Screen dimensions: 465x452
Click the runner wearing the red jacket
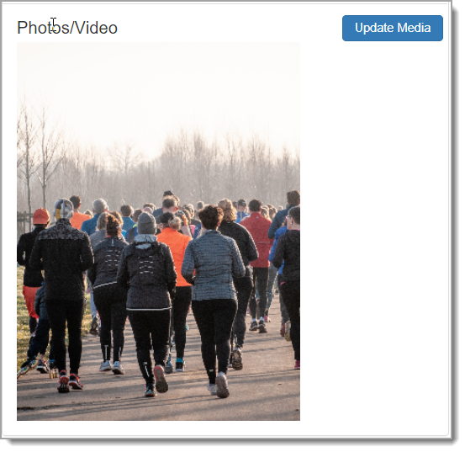pyautogui.click(x=256, y=261)
